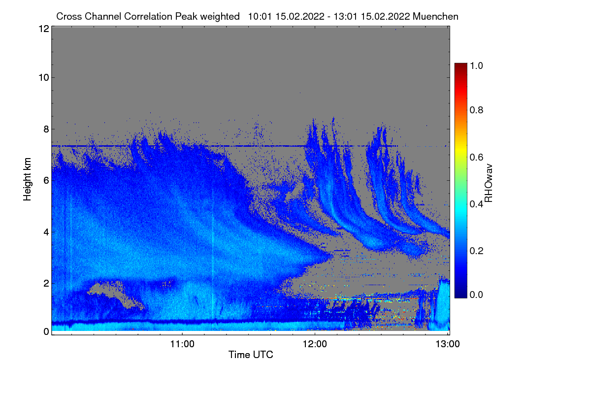Screen dimensions: 591x394
Task: Click the height axis tick label '2'
Action: pos(45,283)
